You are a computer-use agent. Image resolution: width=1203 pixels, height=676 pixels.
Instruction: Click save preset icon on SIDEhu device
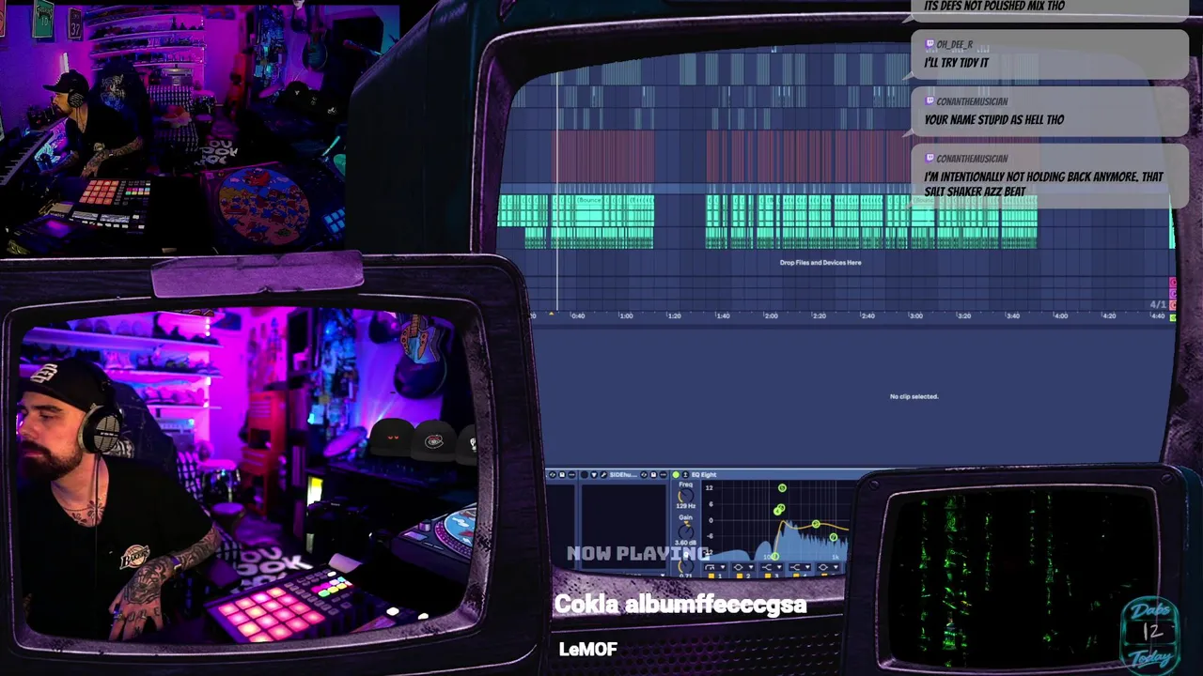point(653,475)
